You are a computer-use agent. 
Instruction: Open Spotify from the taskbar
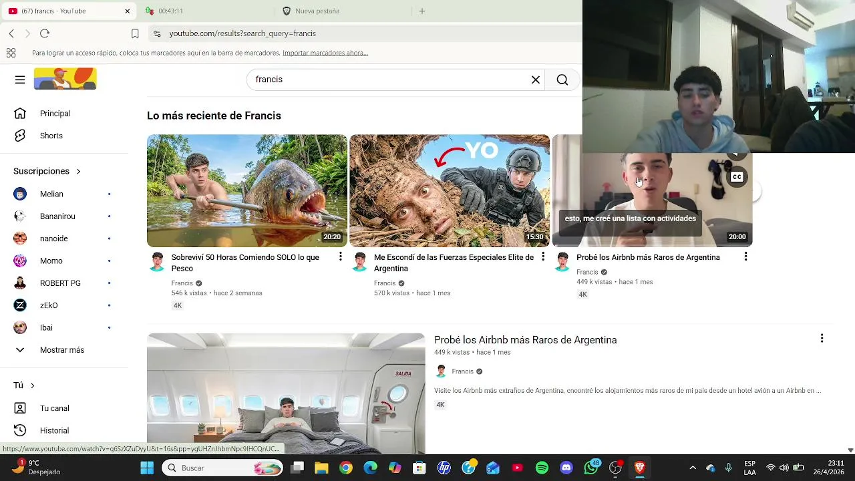click(x=542, y=468)
